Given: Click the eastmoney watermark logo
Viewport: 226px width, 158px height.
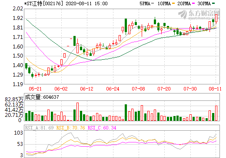Looking at the screenshot, I should coord(199,15).
